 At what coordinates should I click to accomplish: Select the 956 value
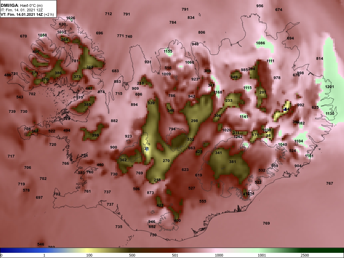260,6
